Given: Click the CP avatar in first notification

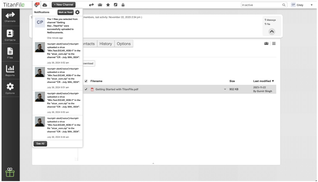Looking at the screenshot, I should [40, 22].
